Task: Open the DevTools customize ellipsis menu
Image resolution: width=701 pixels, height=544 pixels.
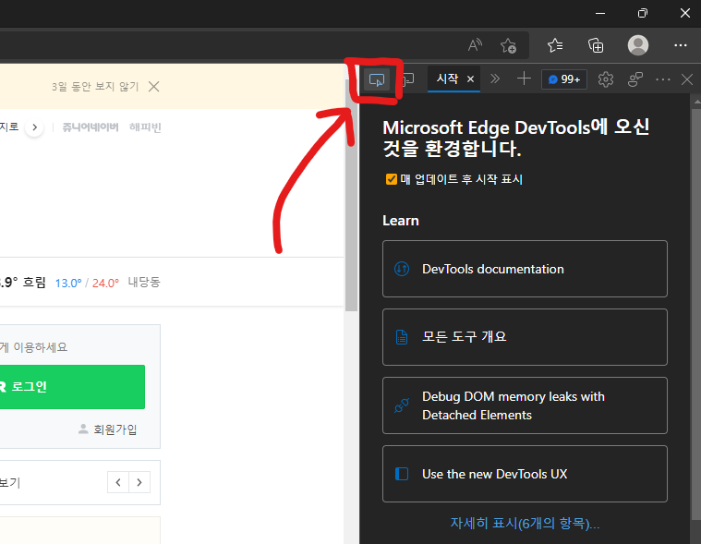Action: coord(662,79)
